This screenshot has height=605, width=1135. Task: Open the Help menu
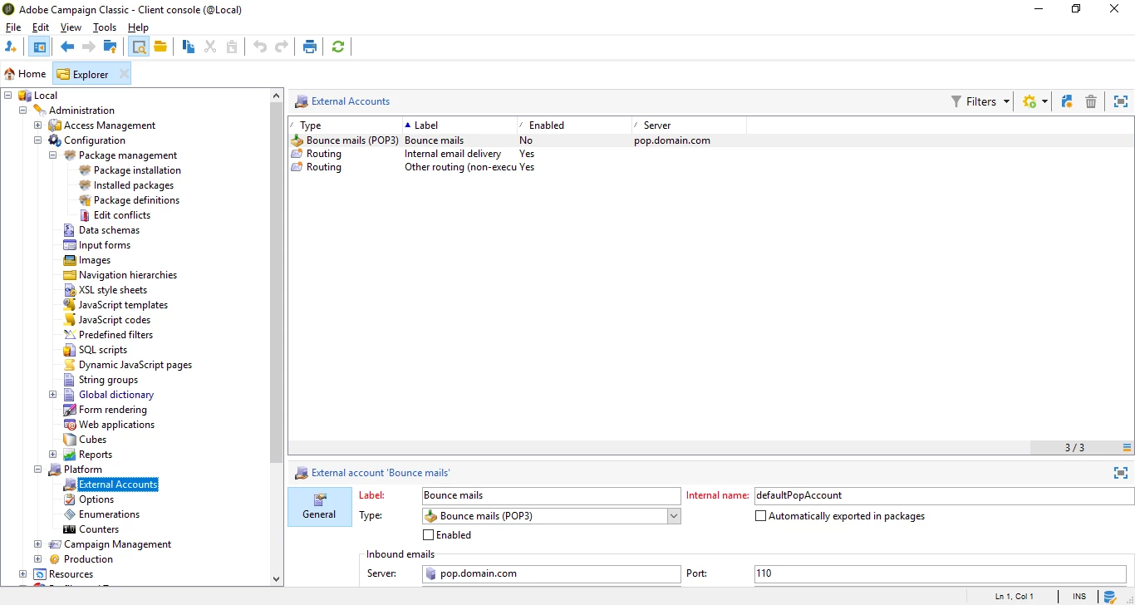138,27
